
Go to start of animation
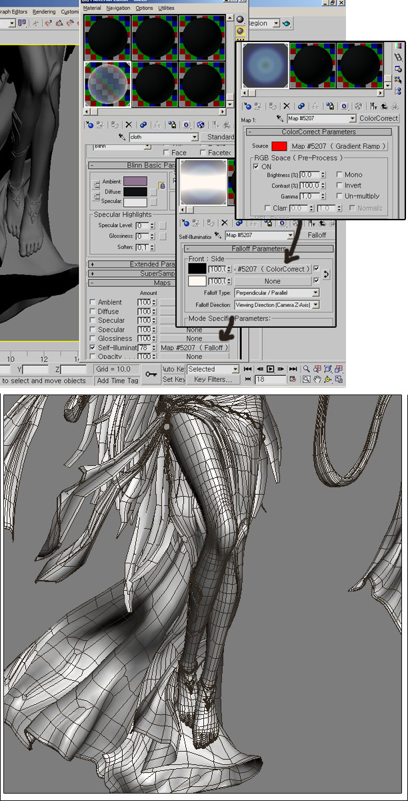[x=247, y=368]
